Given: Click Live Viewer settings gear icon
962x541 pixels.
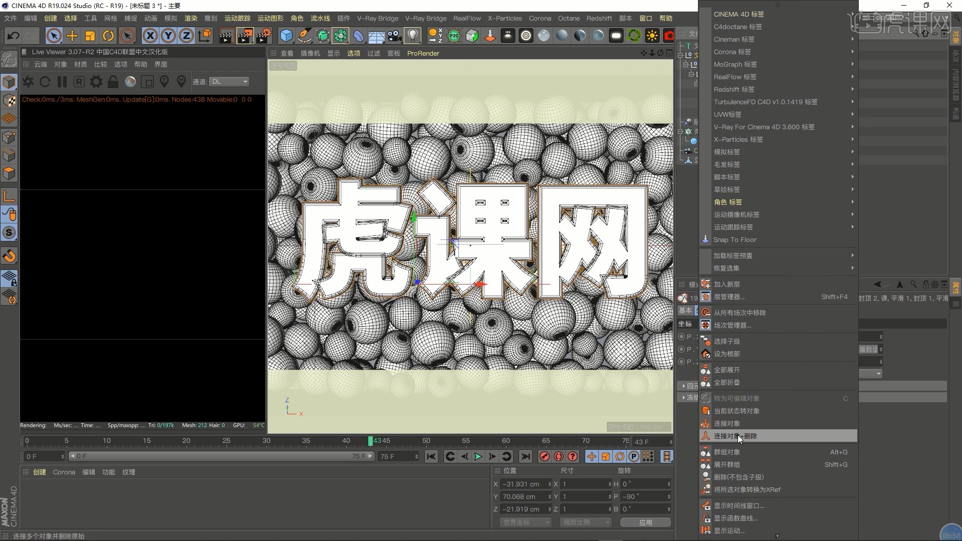Looking at the screenshot, I should coord(96,82).
